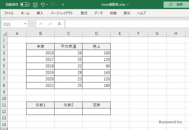The height and width of the screenshot is (130, 189).
Task: Click into the formula bar input
Action: pyautogui.click(x=127, y=24)
